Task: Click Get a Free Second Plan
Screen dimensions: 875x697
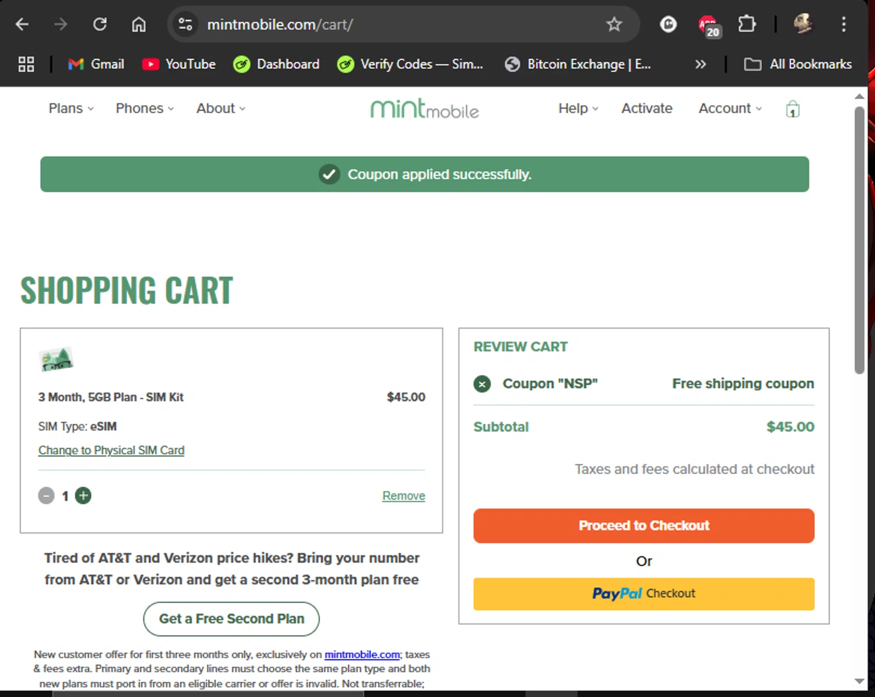Action: point(232,619)
